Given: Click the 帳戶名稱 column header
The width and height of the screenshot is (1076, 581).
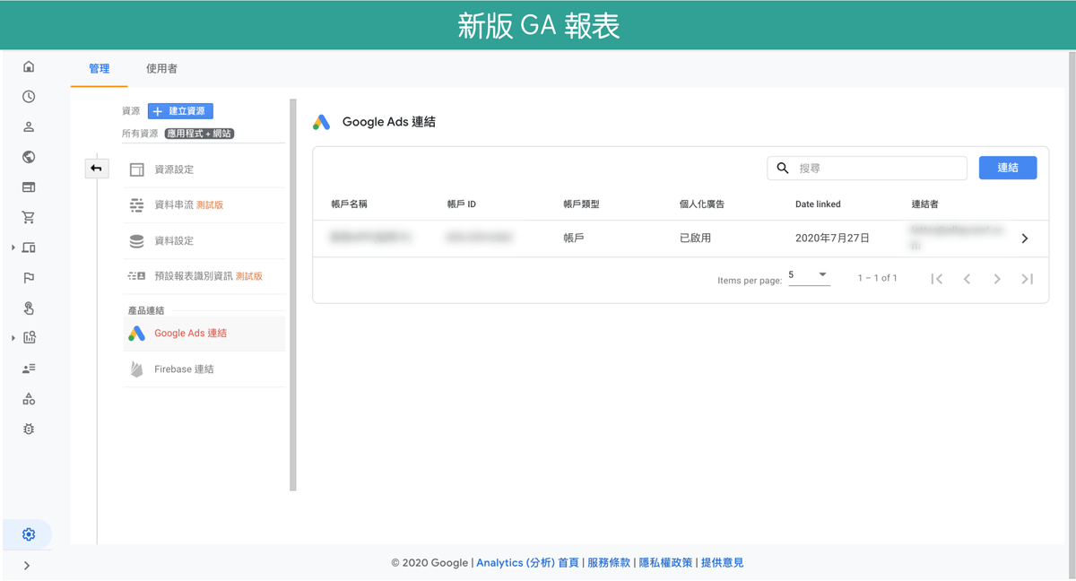Looking at the screenshot, I should [x=349, y=204].
